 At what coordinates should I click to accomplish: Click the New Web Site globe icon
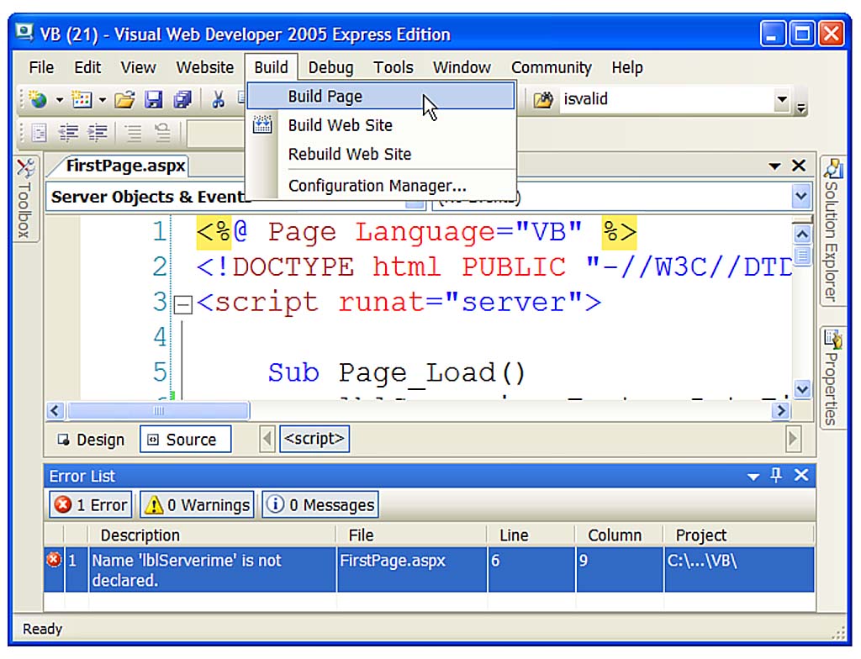coord(37,99)
